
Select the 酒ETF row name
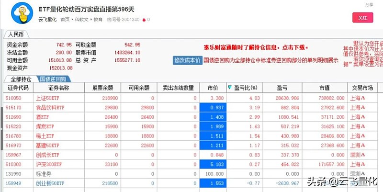[42, 117]
